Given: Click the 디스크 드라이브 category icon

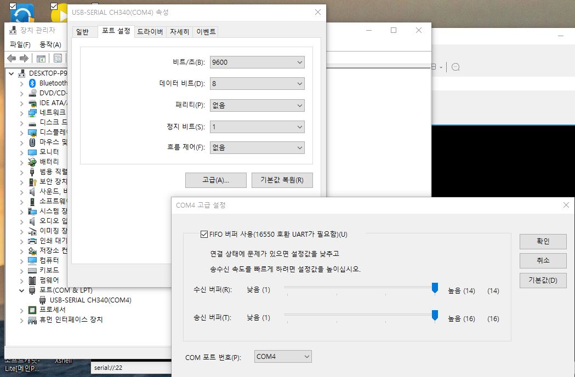Looking at the screenshot, I should (x=32, y=123).
